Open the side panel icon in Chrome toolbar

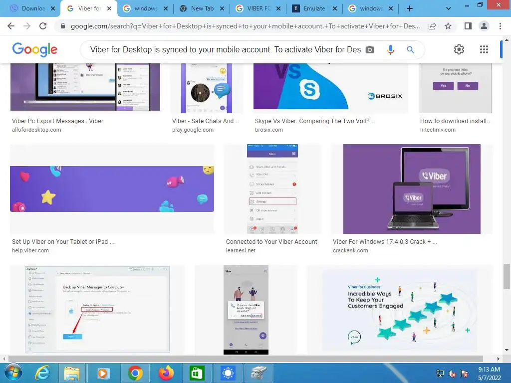point(468,26)
